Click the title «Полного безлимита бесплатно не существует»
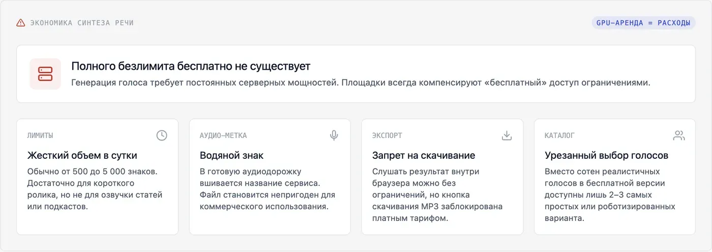This screenshot has width=712, height=252. (191, 66)
